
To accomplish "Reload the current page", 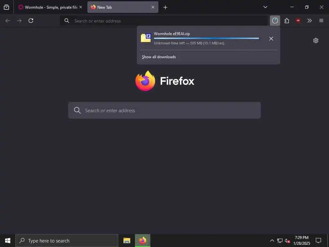I will [x=31, y=21].
